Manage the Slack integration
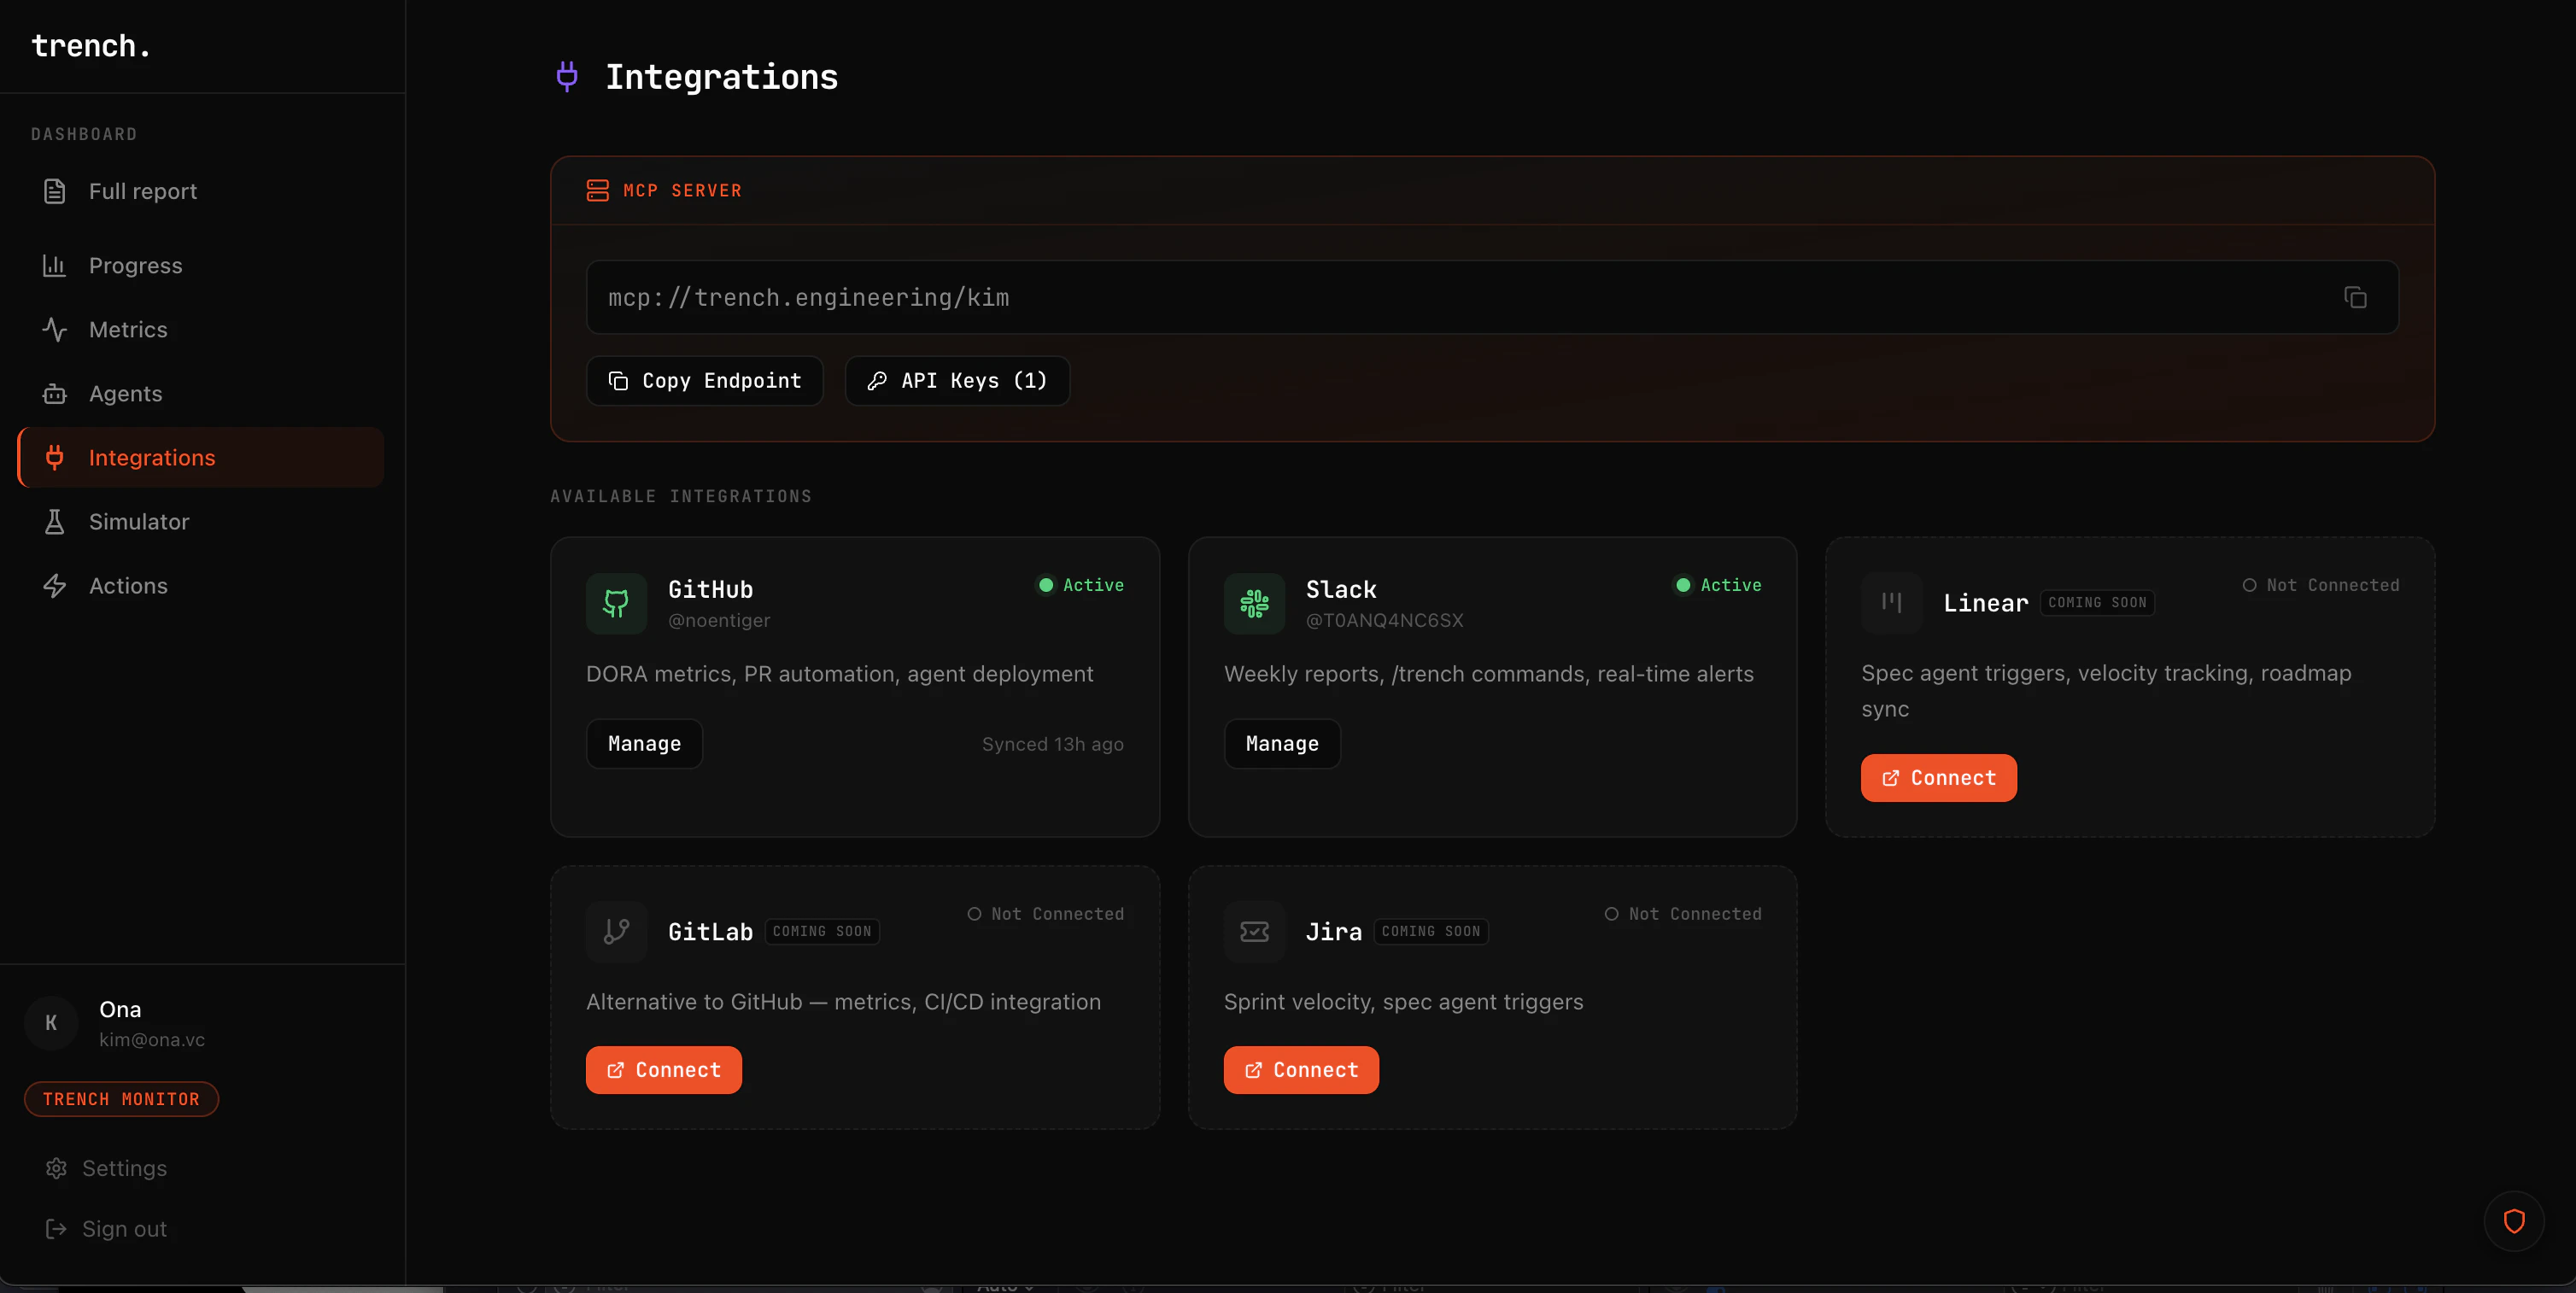 [1281, 743]
